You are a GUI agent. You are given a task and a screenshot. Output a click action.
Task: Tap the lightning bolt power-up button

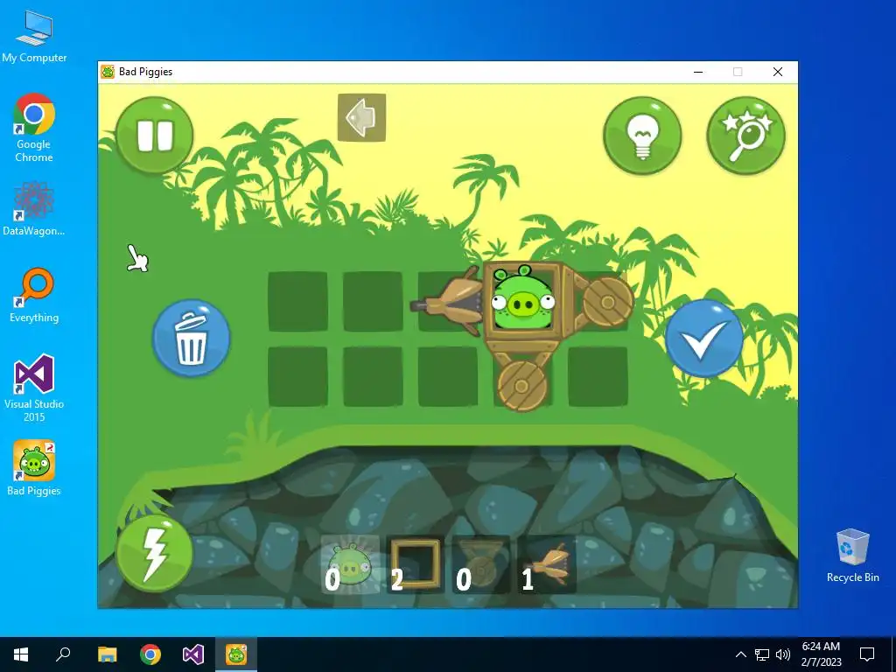coord(154,553)
